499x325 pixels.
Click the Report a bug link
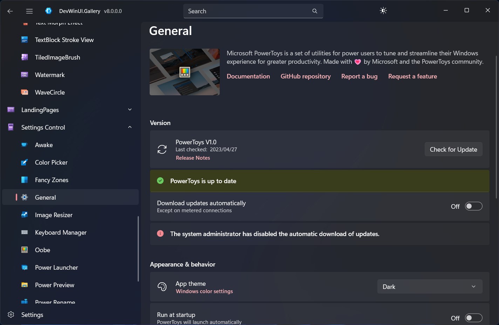360,76
